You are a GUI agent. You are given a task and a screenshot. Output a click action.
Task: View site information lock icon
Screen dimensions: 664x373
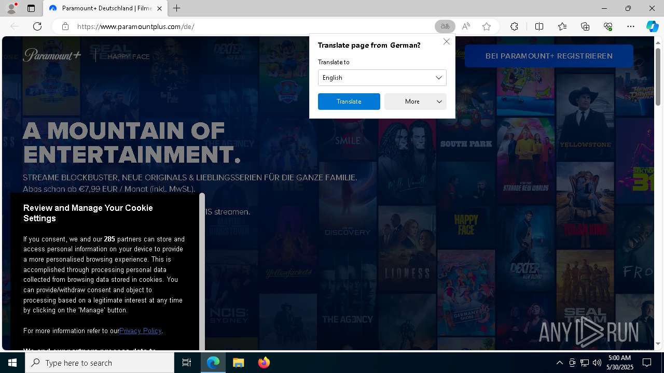pos(65,26)
